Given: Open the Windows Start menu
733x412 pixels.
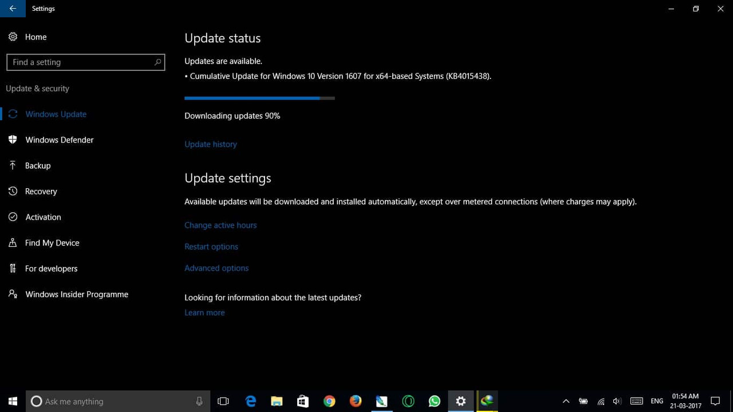Looking at the screenshot, I should coord(13,401).
